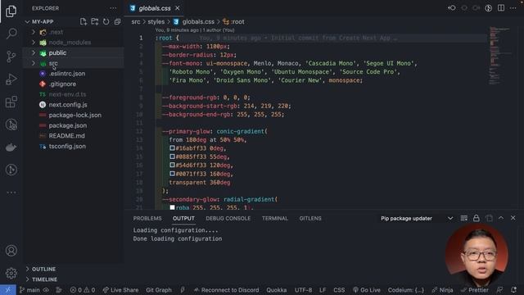Open output channel dropdown Pip package updater
524x295 pixels.
click(x=417, y=219)
